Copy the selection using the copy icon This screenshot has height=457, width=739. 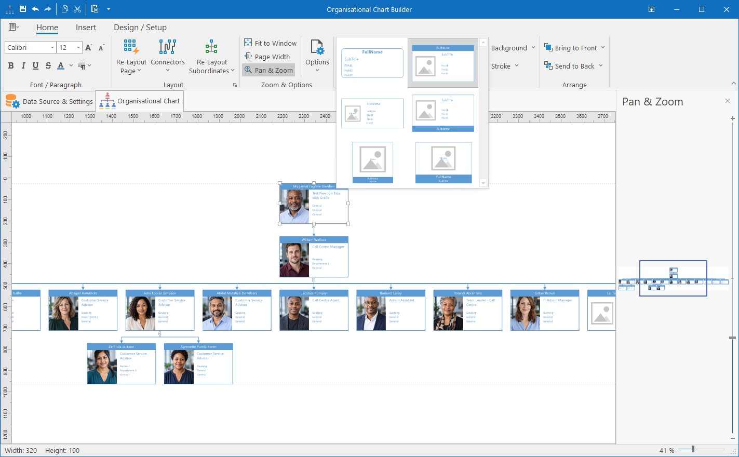[65, 9]
